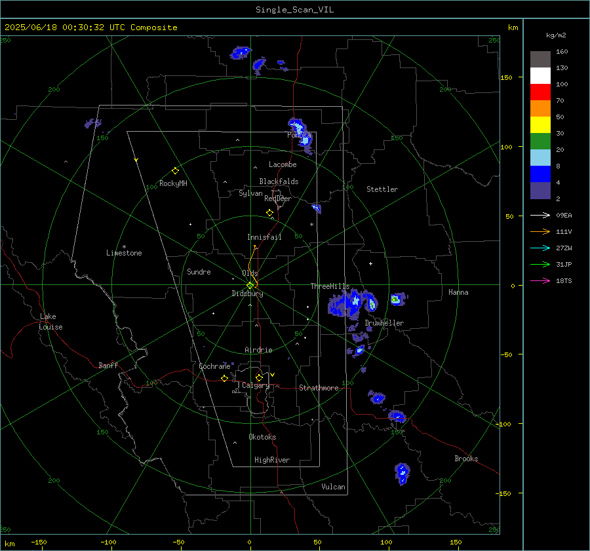Pick the orange 50–70 legend swatch

(540, 109)
